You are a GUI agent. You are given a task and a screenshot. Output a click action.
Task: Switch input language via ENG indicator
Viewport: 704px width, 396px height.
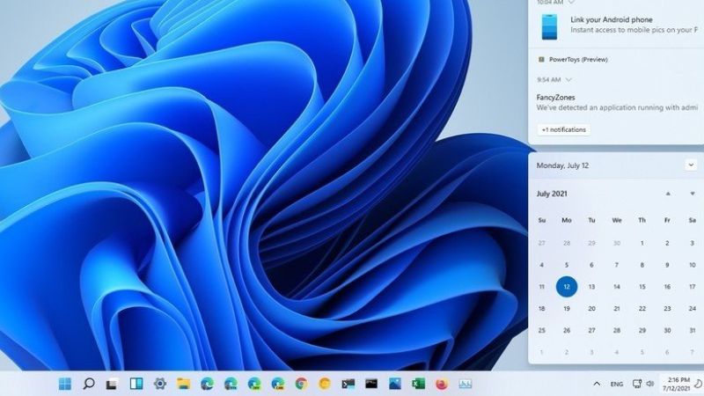coord(617,384)
